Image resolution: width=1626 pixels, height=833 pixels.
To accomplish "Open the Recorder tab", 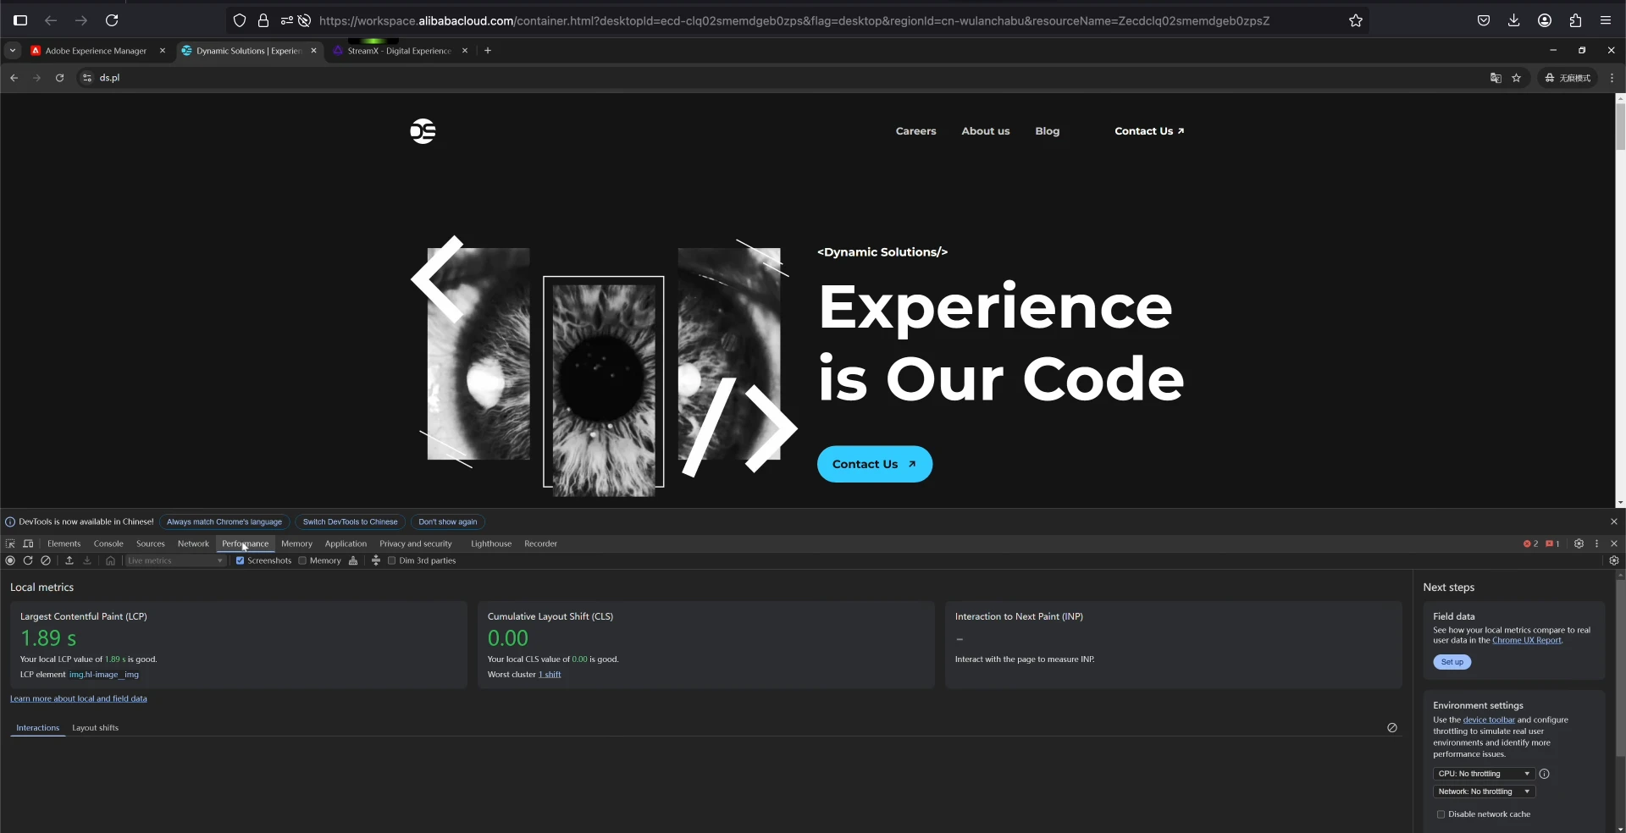I will click(540, 543).
